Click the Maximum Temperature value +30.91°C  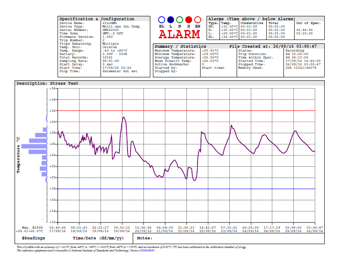point(210,50)
